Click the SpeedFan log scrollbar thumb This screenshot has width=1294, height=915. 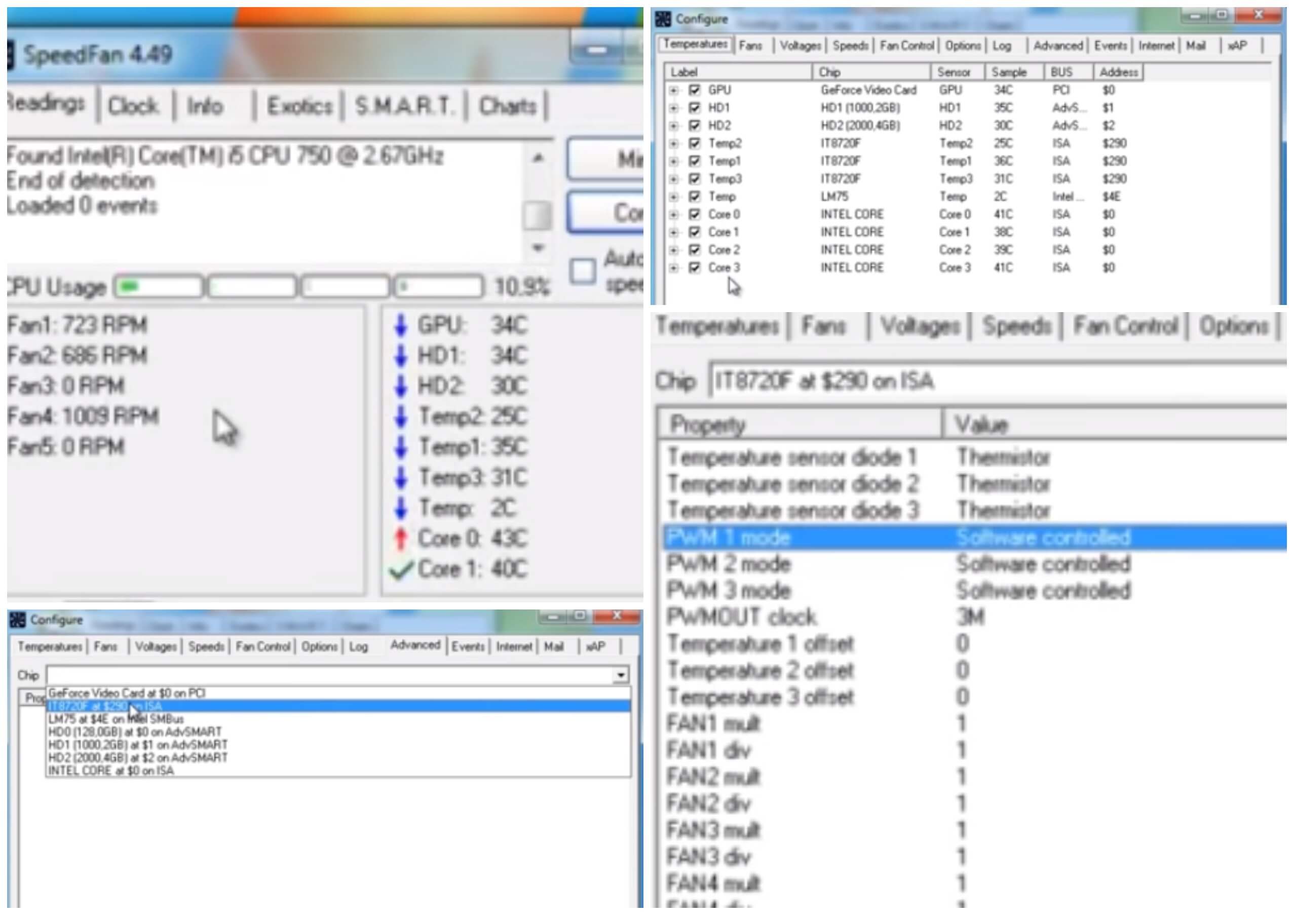[x=537, y=215]
